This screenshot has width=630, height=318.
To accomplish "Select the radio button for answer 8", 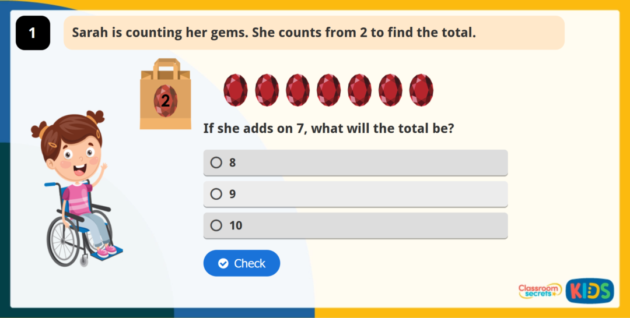I will [x=216, y=162].
